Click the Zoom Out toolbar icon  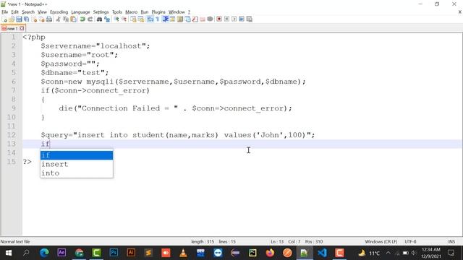124,19
